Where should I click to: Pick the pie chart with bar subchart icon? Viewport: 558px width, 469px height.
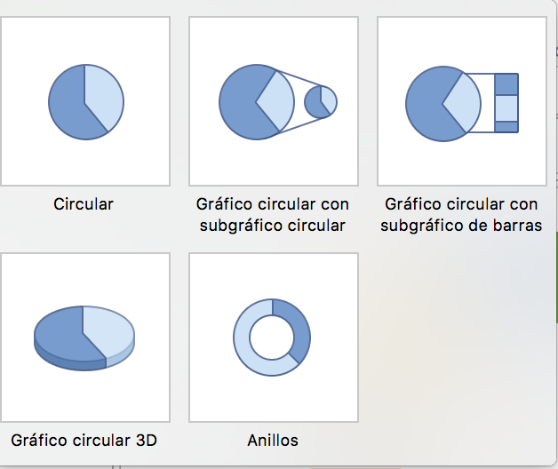[462, 101]
